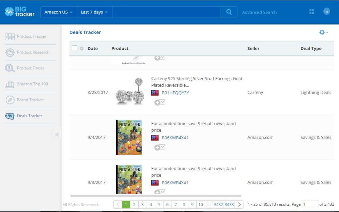339x212 pixels.
Task: Click the Deals Tracker percent tag icon
Action: click(x=10, y=116)
